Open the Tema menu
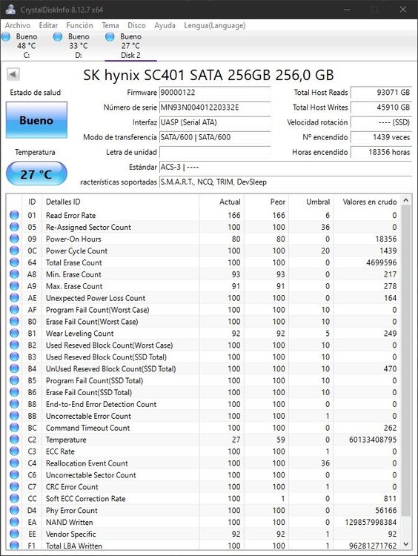This screenshot has width=418, height=556. 110,25
